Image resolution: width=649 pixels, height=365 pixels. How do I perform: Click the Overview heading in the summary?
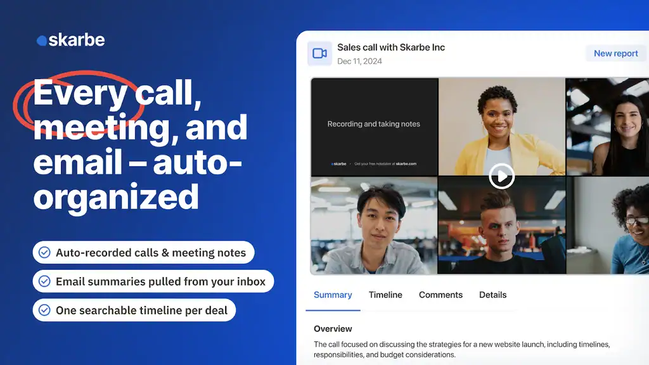coord(333,329)
